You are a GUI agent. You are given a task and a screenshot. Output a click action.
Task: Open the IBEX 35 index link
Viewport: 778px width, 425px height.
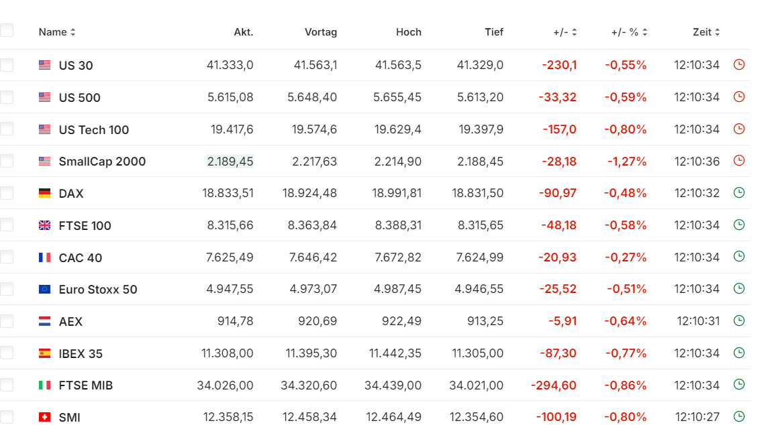[x=81, y=354]
